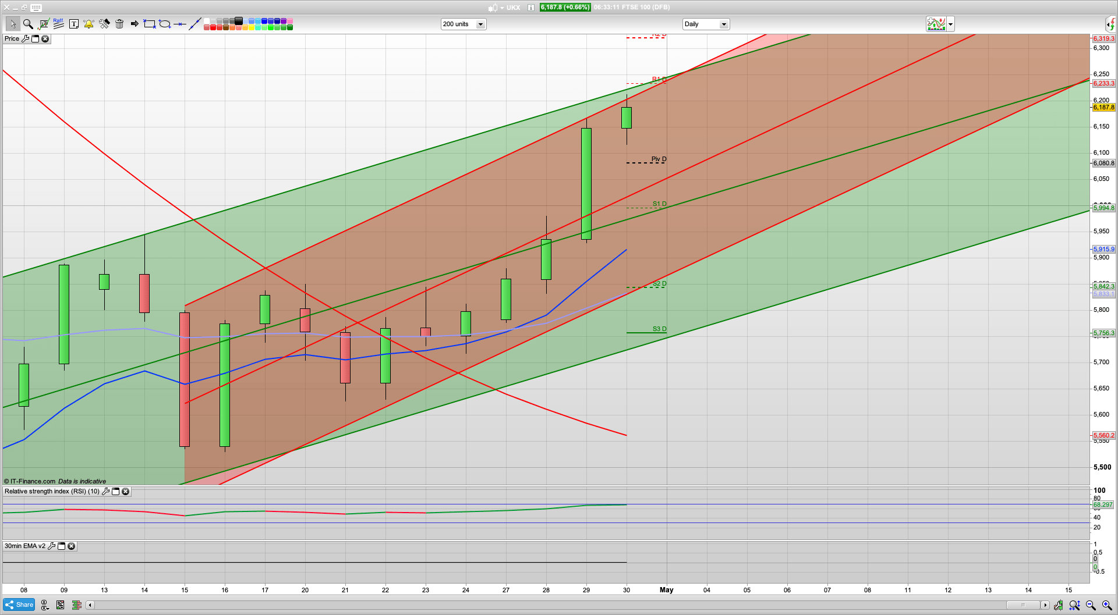Screen dimensions: 1118x615
Task: Expand the chart style dropdown arrow
Action: (950, 24)
